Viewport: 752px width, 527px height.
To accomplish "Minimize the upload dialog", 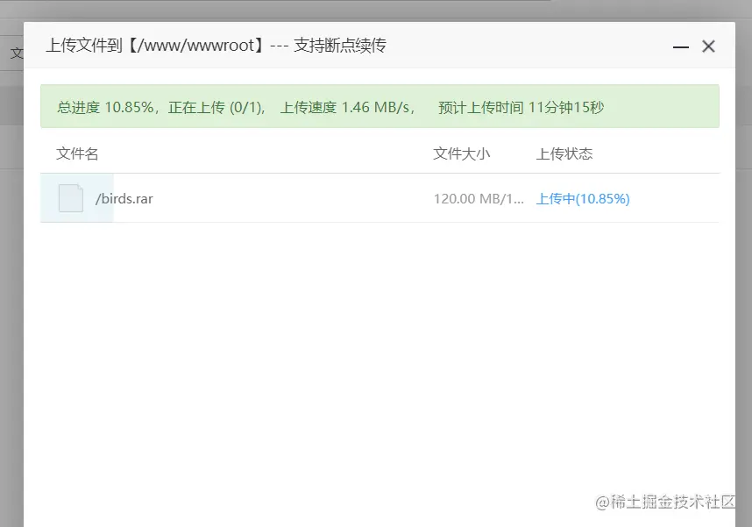I will tap(680, 47).
